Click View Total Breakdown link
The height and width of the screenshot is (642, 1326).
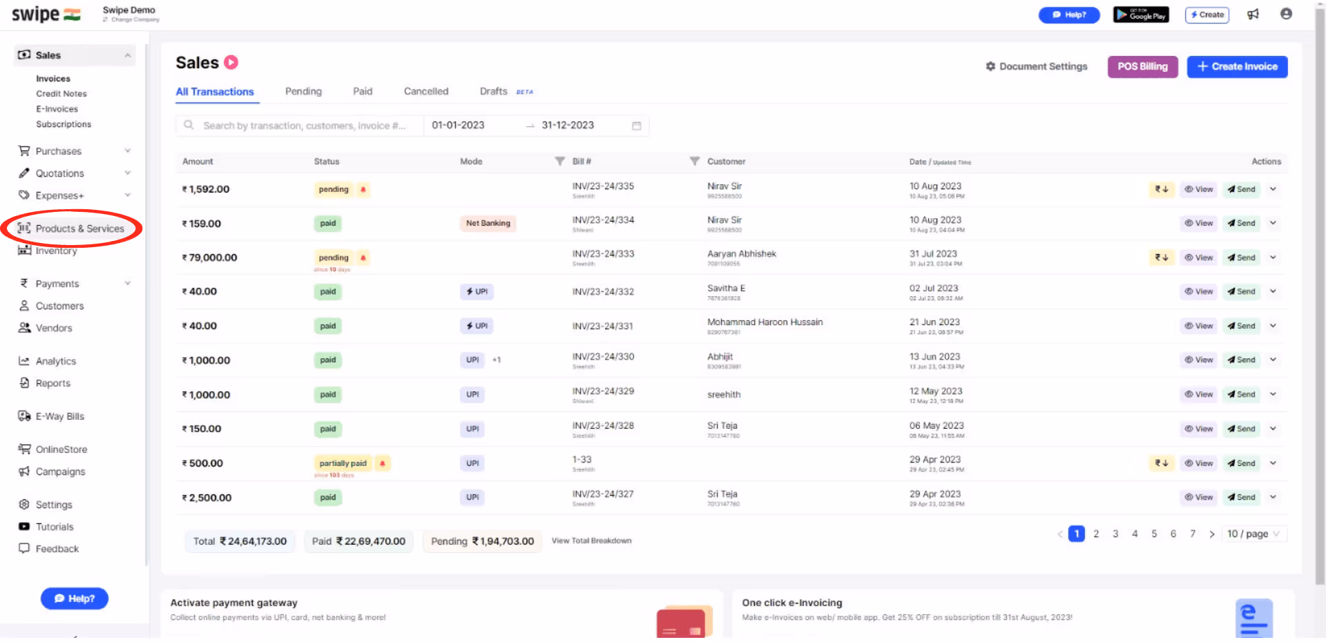pyautogui.click(x=591, y=541)
